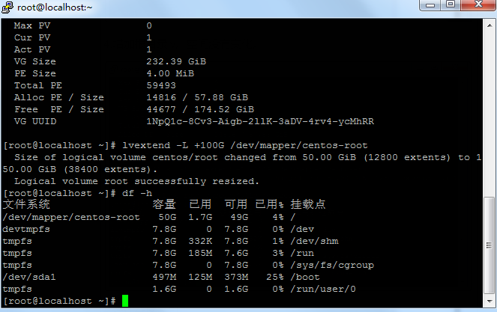Click the 'Act PV' label
Screen dimensions: 497x312
(32, 49)
